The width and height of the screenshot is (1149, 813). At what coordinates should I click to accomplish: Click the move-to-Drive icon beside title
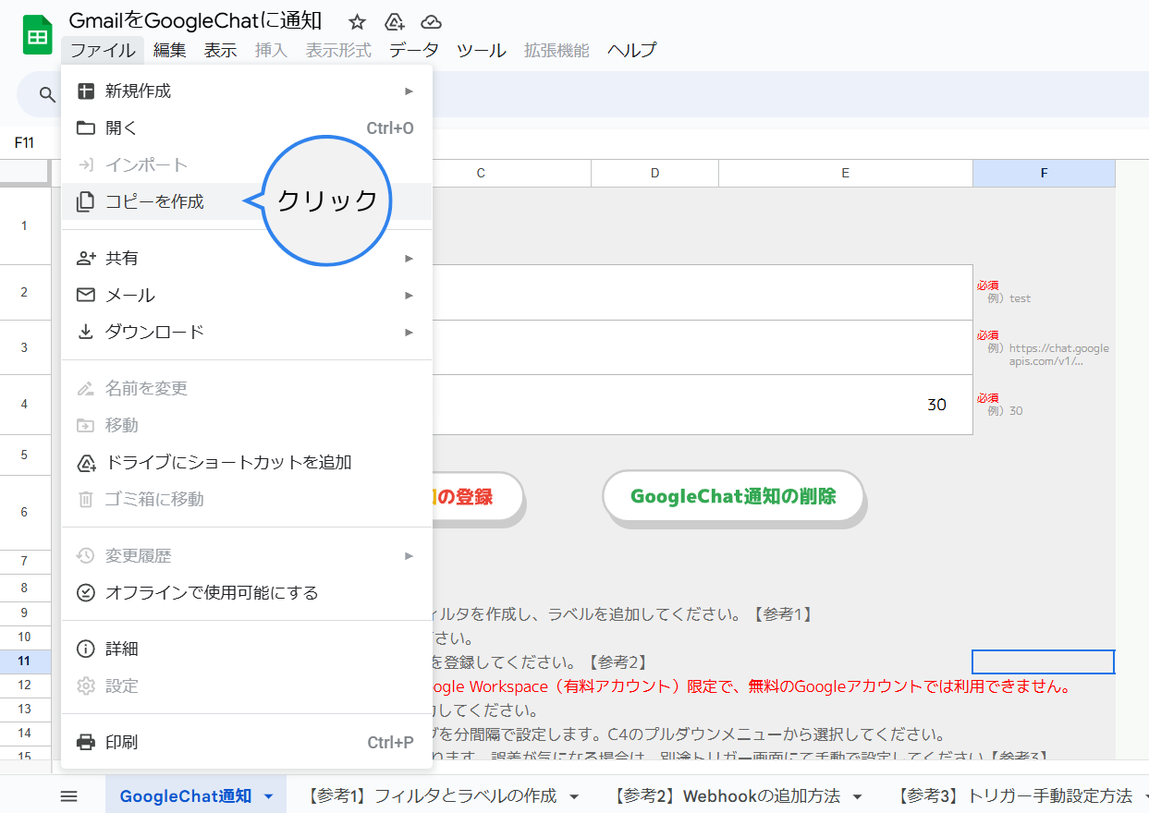coord(395,22)
